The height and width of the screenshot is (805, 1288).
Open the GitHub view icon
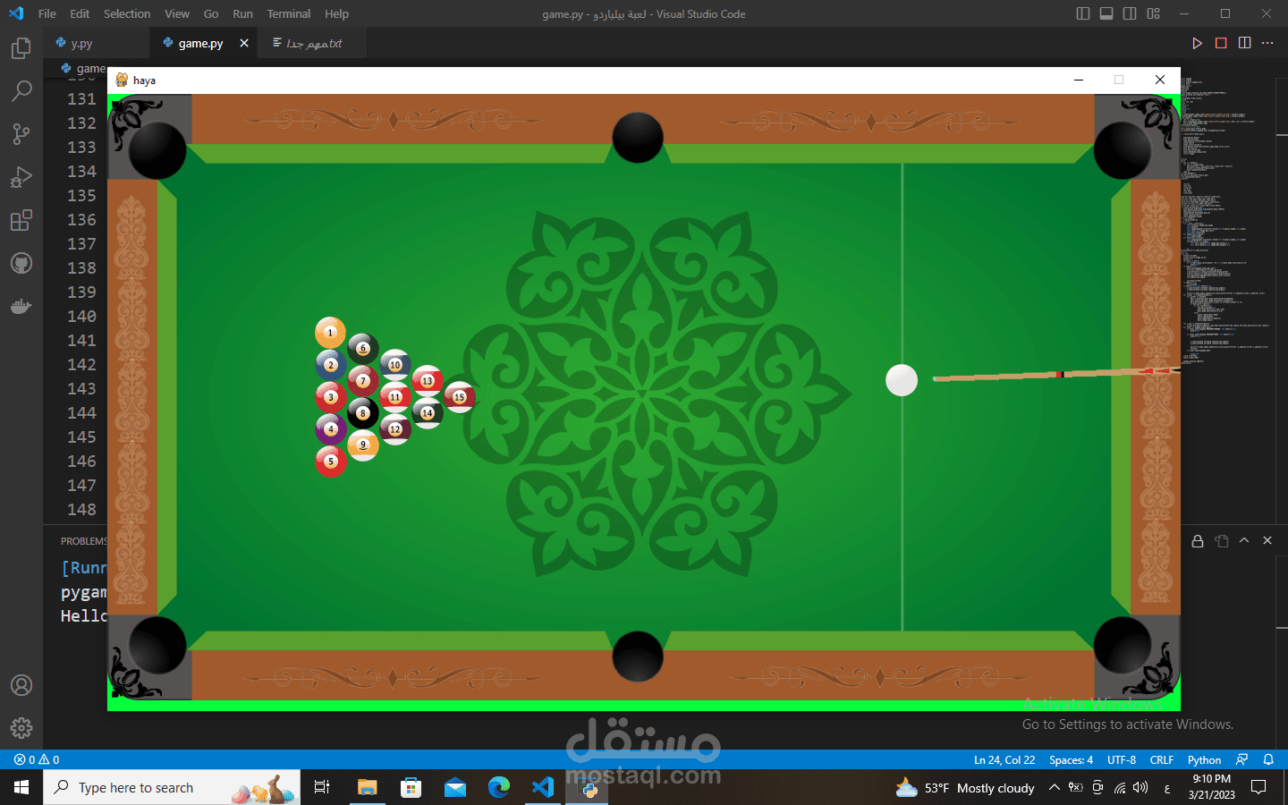pos(21,263)
